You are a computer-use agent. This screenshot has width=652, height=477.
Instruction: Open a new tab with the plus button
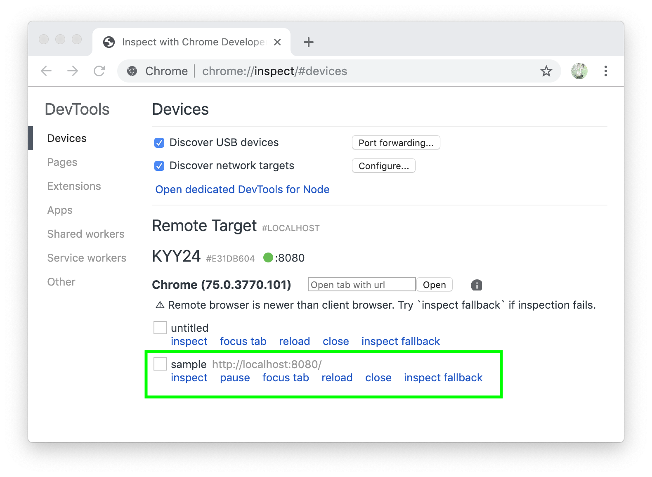309,42
